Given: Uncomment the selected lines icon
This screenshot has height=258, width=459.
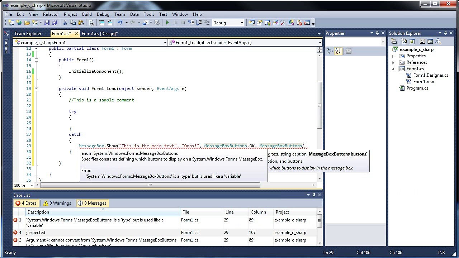Looking at the screenshot, I should click(110, 23).
